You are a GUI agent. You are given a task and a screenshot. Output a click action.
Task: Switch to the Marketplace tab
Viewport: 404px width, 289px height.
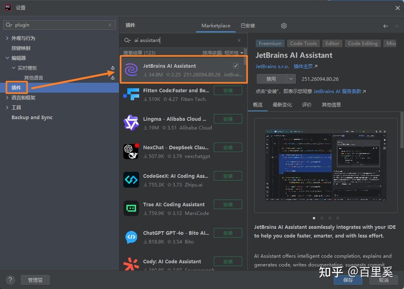click(216, 26)
